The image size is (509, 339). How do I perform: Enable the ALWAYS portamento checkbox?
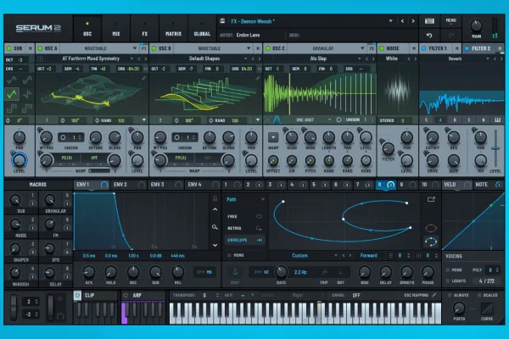click(450, 295)
